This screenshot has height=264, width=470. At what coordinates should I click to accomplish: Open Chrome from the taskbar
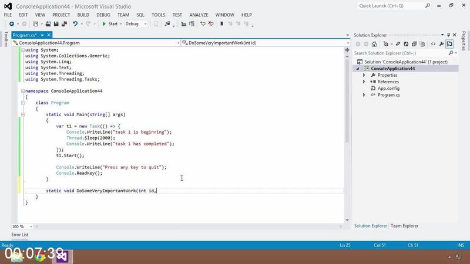pos(39,257)
